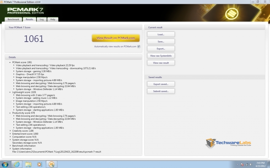Select Video transcoding - downscaling 1073.21 kB/s row
This screenshot has width=270, height=168.
[x=56, y=68]
